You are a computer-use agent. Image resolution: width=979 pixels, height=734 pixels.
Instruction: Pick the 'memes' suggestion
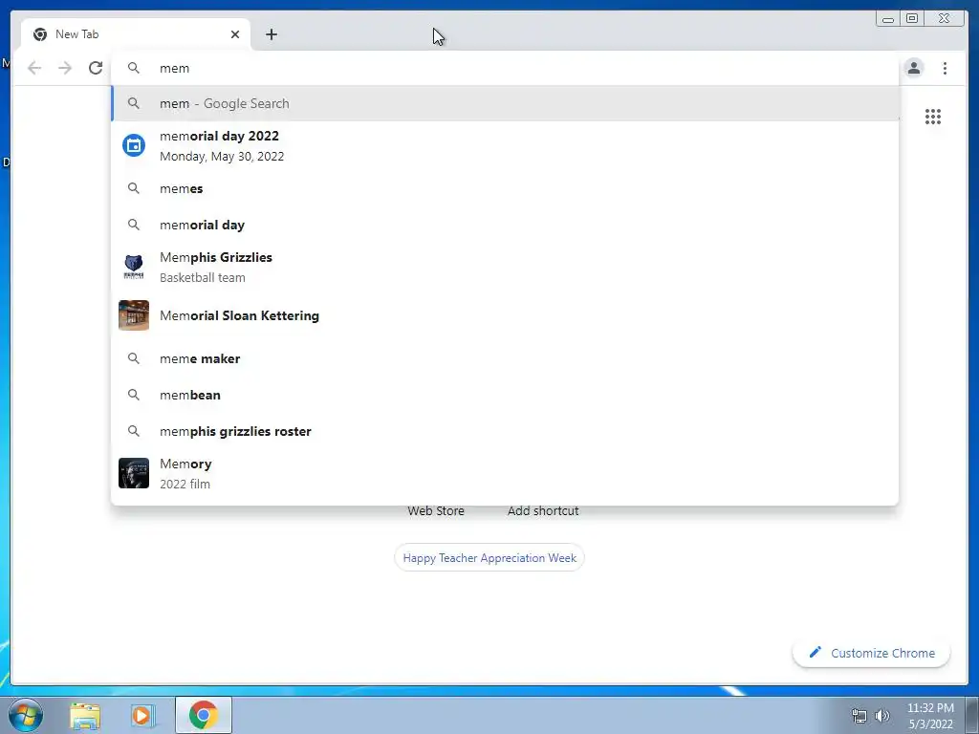coord(505,188)
